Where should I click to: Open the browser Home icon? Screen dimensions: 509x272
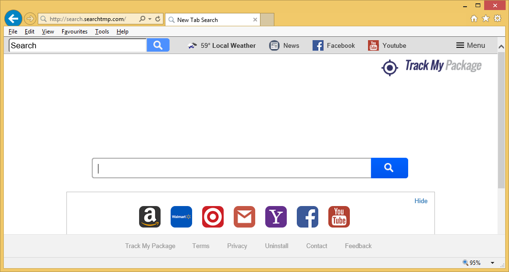click(474, 19)
